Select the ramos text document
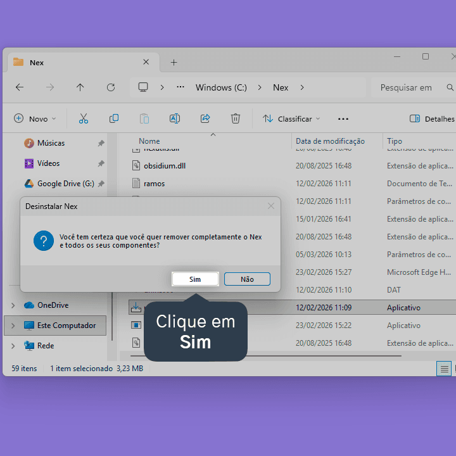Screen dimensions: 456x456 pyautogui.click(x=154, y=184)
